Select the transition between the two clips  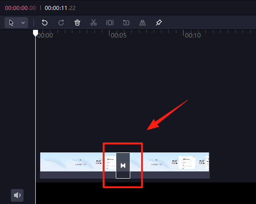pos(123,166)
